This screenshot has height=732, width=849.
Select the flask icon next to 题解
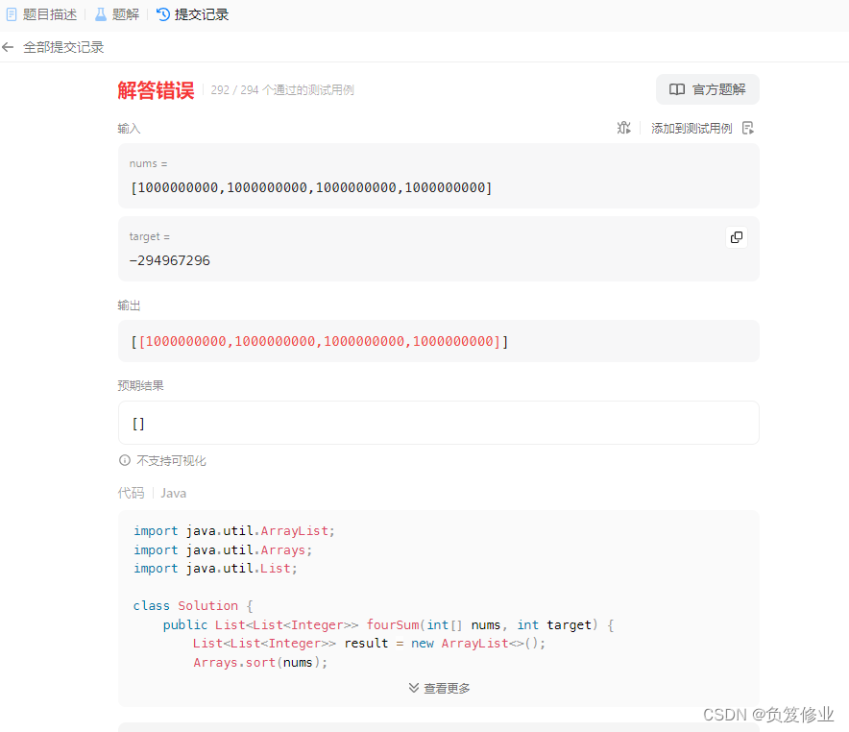point(100,13)
